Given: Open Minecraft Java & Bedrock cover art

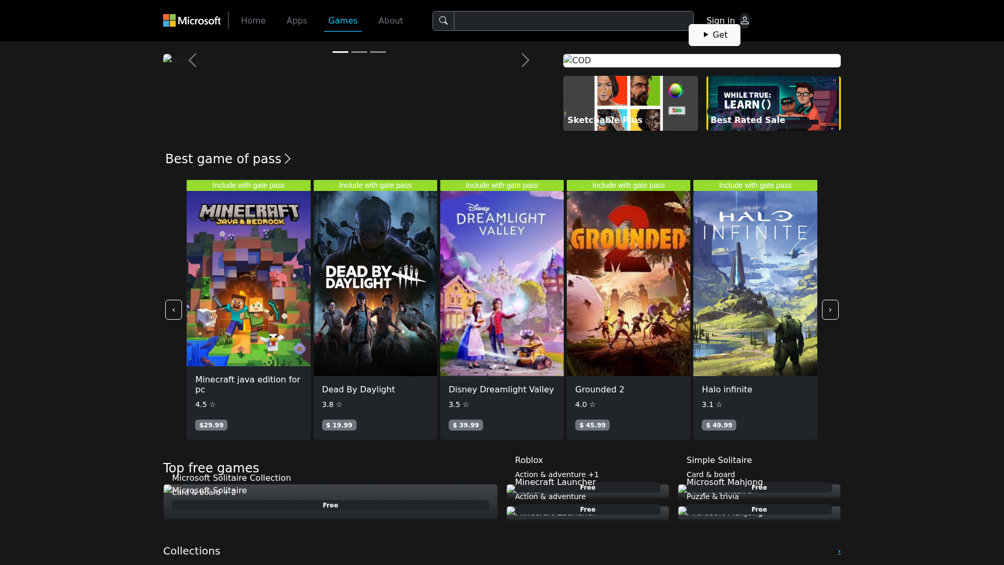Looking at the screenshot, I should (248, 278).
